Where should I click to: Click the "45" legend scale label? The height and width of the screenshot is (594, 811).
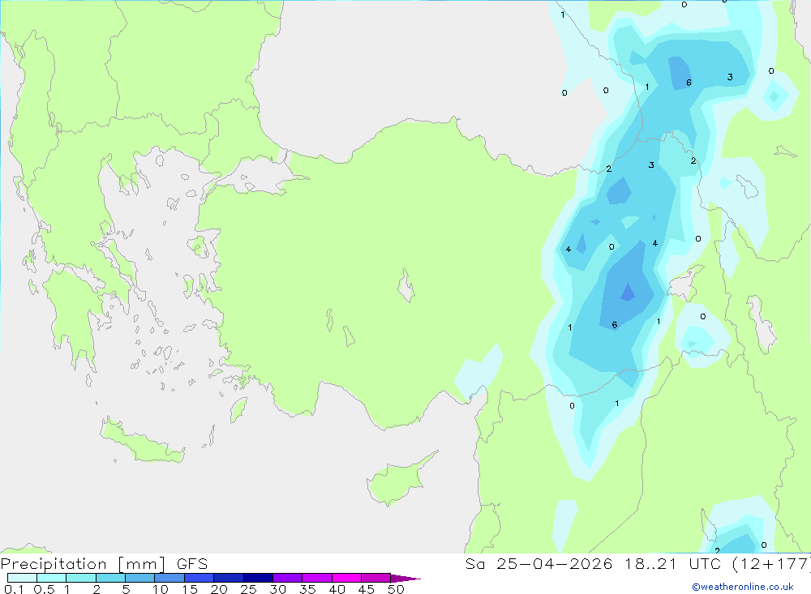click(x=367, y=589)
